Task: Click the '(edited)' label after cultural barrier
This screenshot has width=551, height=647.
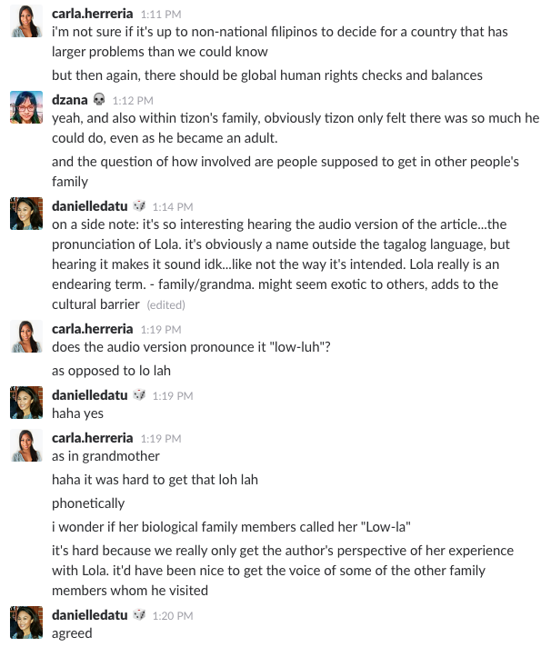Action: click(x=165, y=305)
